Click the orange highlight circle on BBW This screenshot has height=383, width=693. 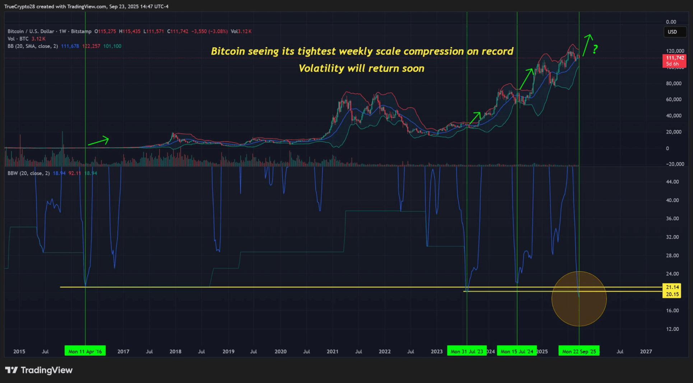(x=579, y=299)
